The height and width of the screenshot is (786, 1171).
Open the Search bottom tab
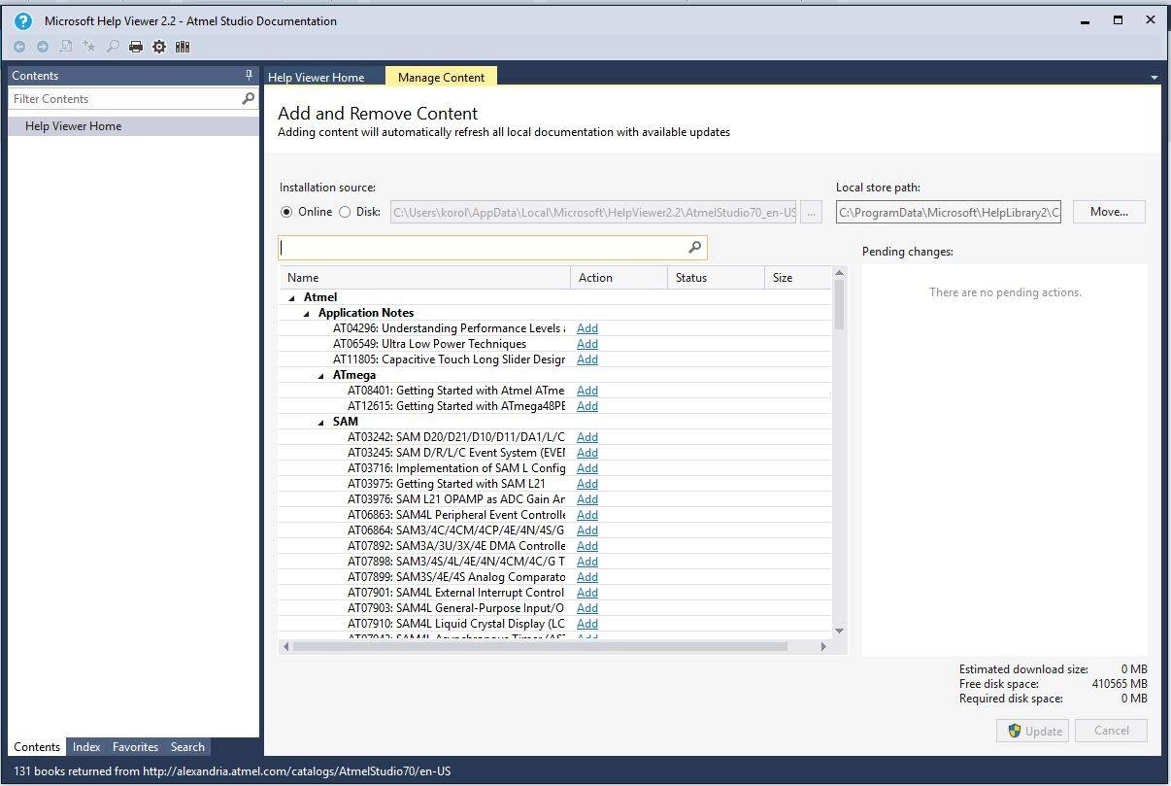187,747
